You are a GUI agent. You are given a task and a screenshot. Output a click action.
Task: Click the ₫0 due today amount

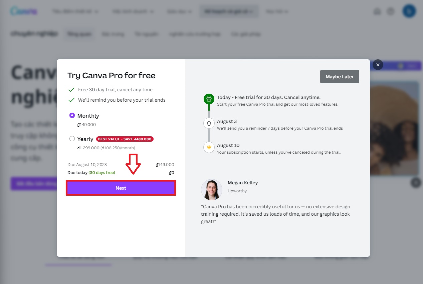[x=172, y=173]
